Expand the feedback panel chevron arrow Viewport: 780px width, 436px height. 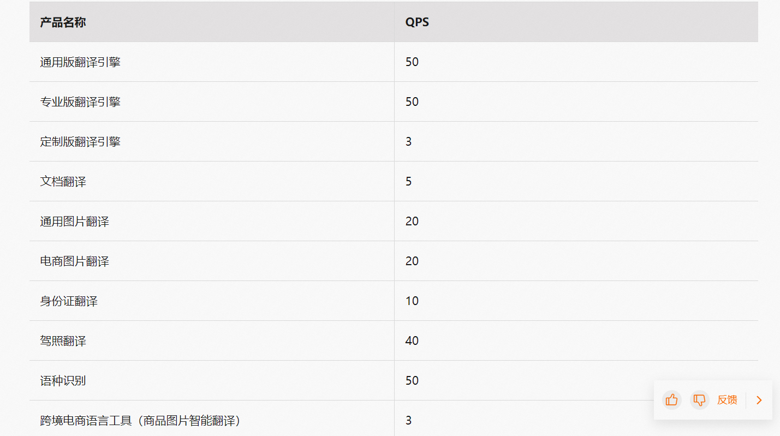tap(759, 400)
